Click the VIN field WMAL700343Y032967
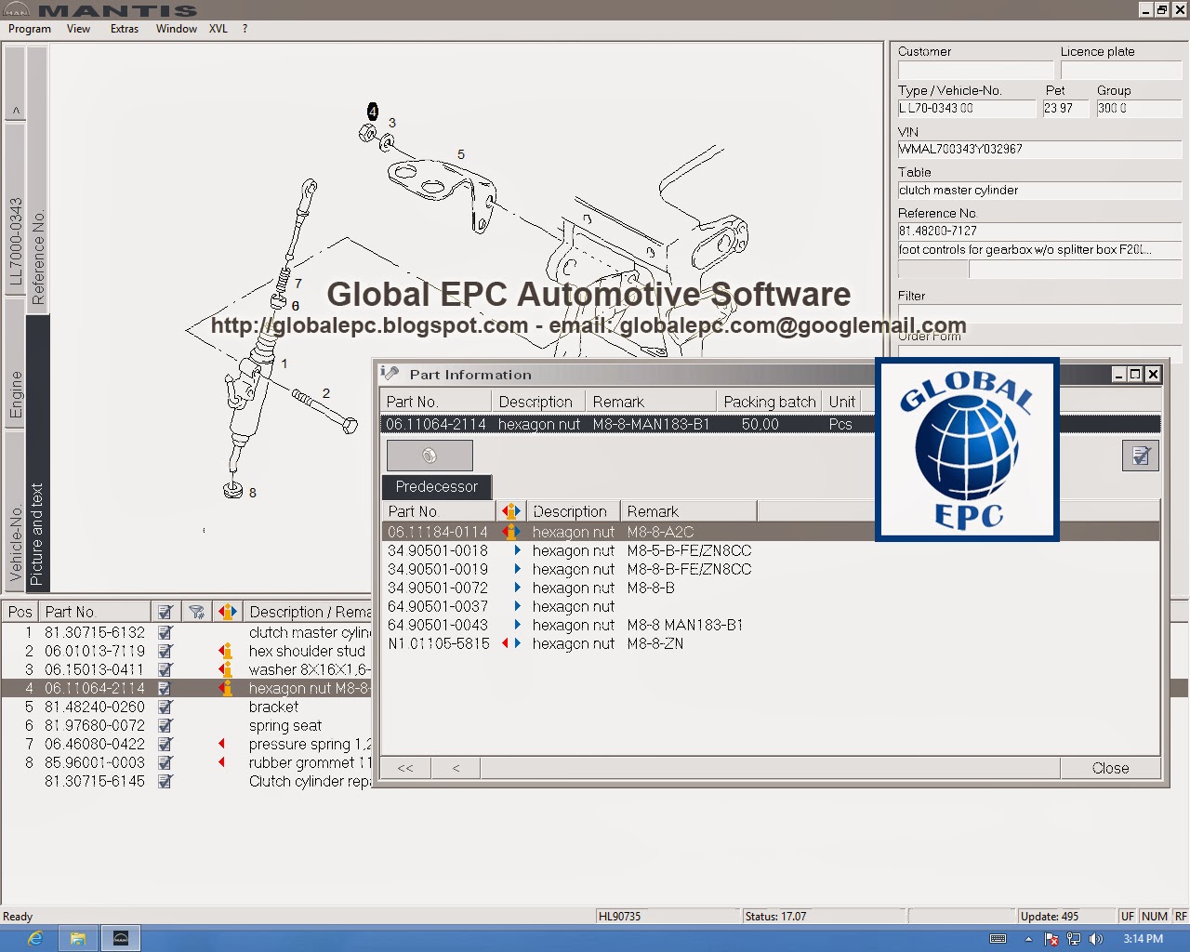Viewport: 1190px width, 952px height. pos(1039,149)
